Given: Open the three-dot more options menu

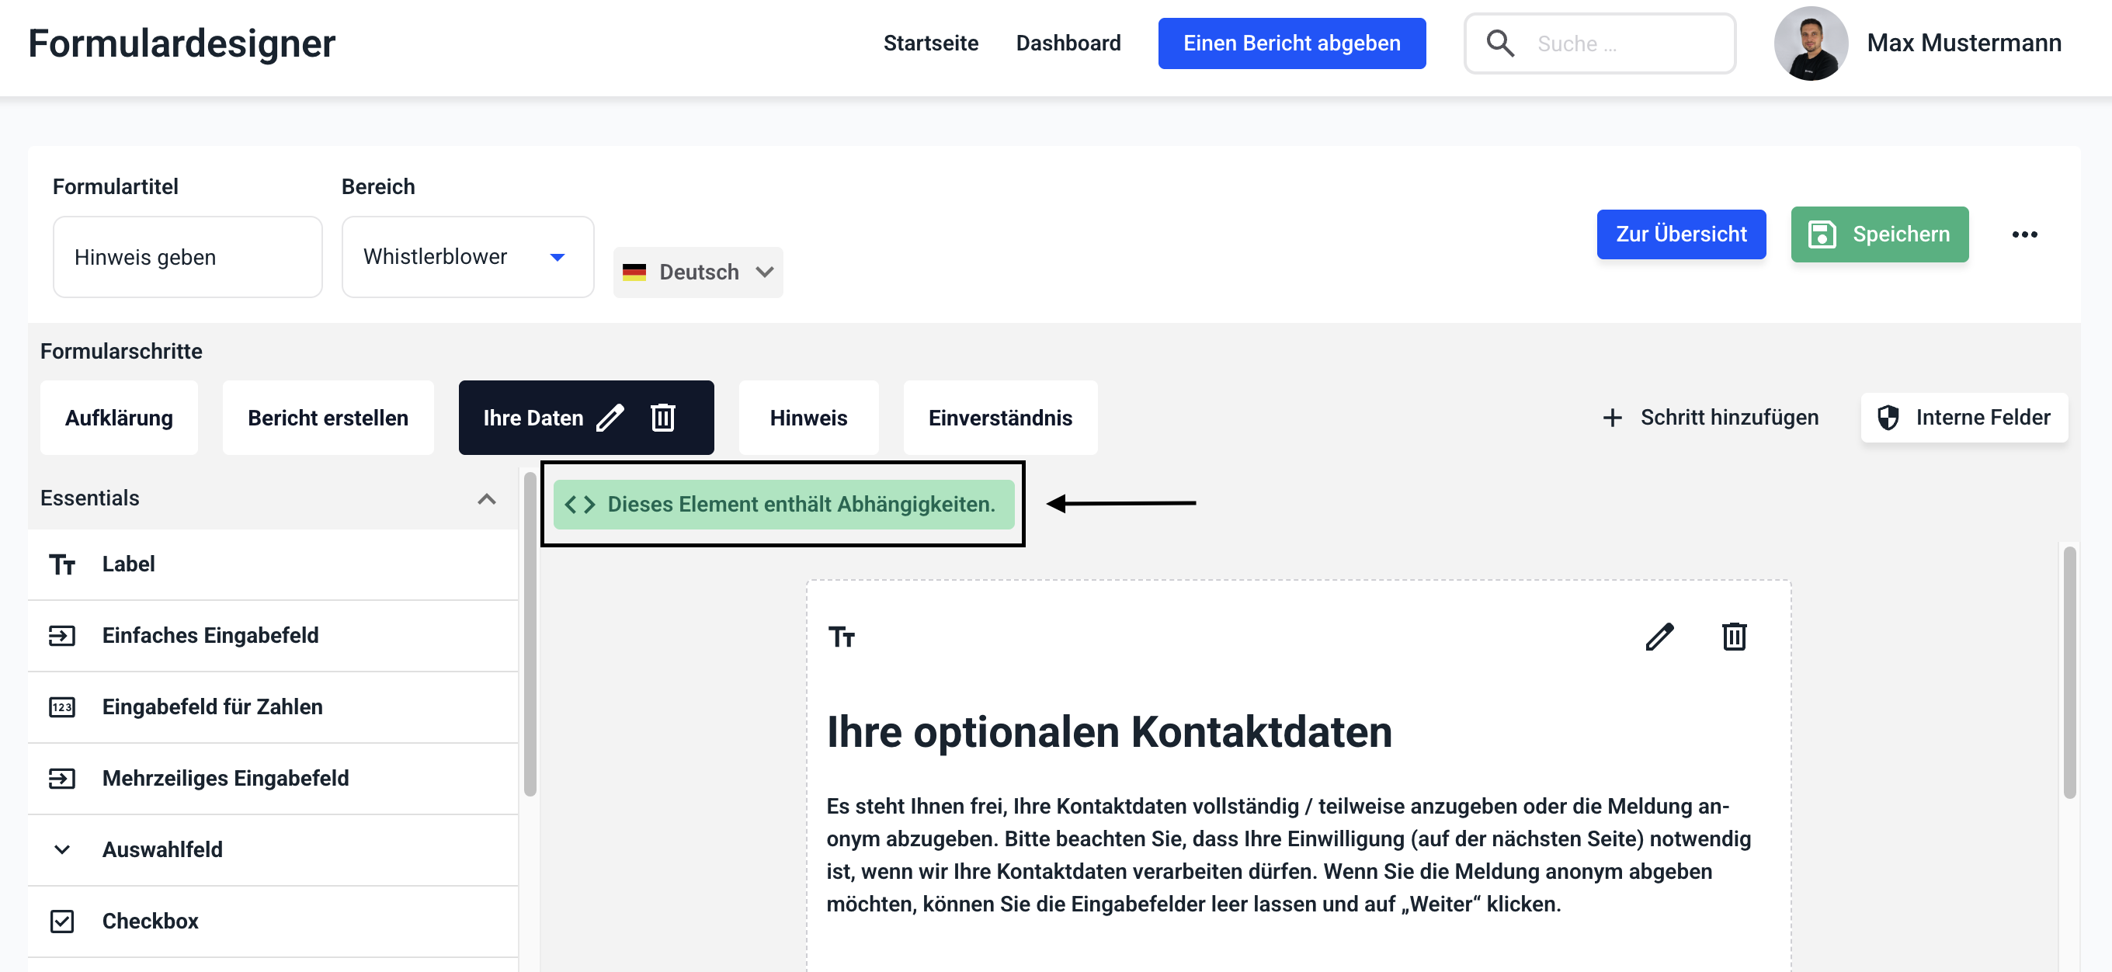Looking at the screenshot, I should tap(2023, 234).
